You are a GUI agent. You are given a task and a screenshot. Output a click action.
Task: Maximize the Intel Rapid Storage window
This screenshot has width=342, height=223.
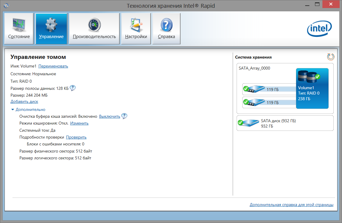317,4
